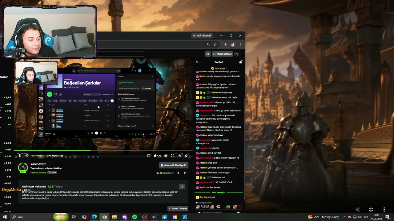Toggle mute on the outer video player
Screen dimensions: 394x221
pos(358,209)
